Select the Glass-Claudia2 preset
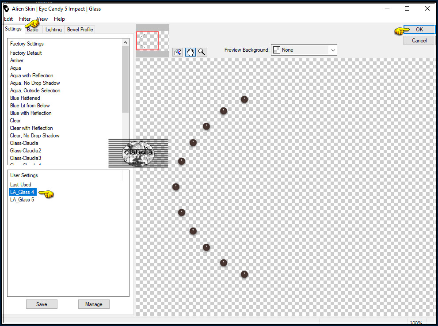The width and height of the screenshot is (438, 326). coord(26,151)
